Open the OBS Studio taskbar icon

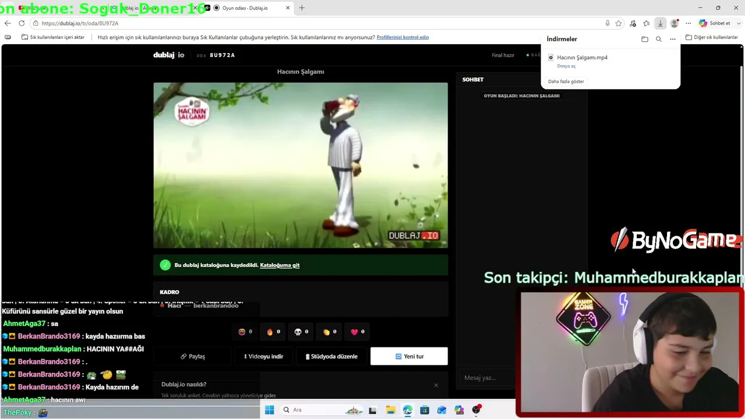point(477,410)
